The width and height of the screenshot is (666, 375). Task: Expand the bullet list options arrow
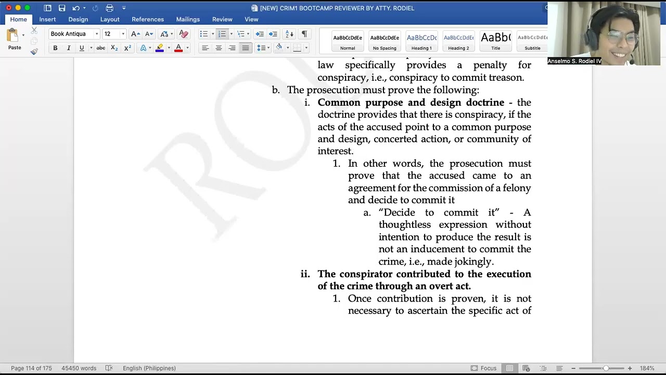pos(213,34)
